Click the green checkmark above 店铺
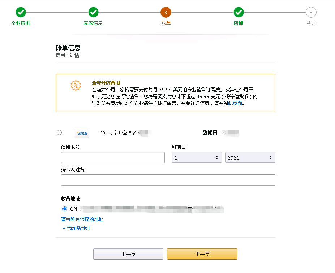Viewport: 335px width, 273px height. click(239, 12)
